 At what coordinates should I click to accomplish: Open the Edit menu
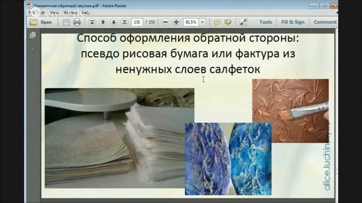pos(42,12)
